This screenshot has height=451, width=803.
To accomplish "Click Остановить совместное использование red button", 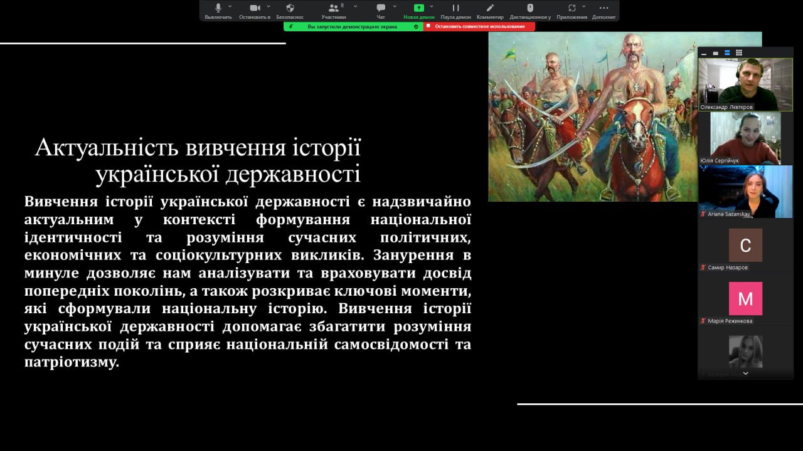I will point(479,26).
